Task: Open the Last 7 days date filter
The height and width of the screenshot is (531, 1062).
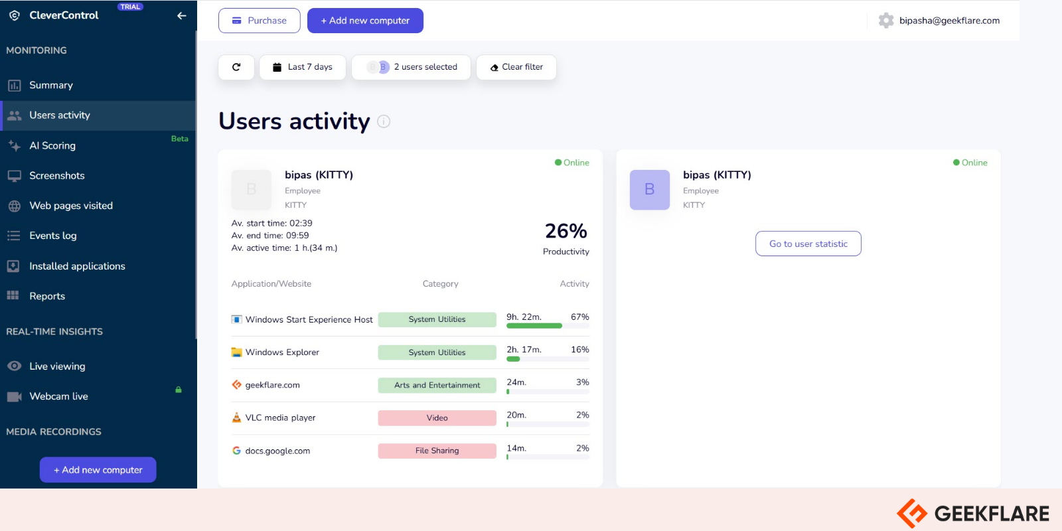Action: point(303,67)
